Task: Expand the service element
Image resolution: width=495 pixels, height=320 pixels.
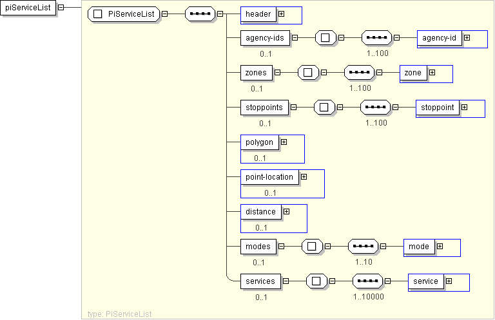Action: coord(449,281)
